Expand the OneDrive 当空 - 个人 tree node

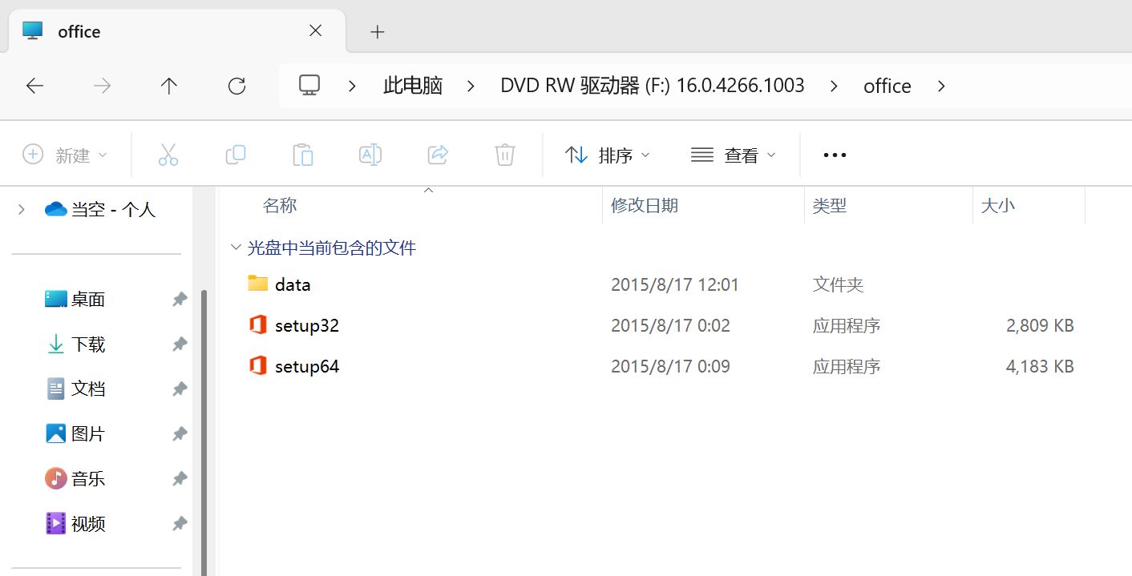point(22,209)
